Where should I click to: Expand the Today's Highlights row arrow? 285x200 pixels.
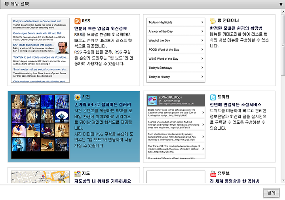[202, 22]
